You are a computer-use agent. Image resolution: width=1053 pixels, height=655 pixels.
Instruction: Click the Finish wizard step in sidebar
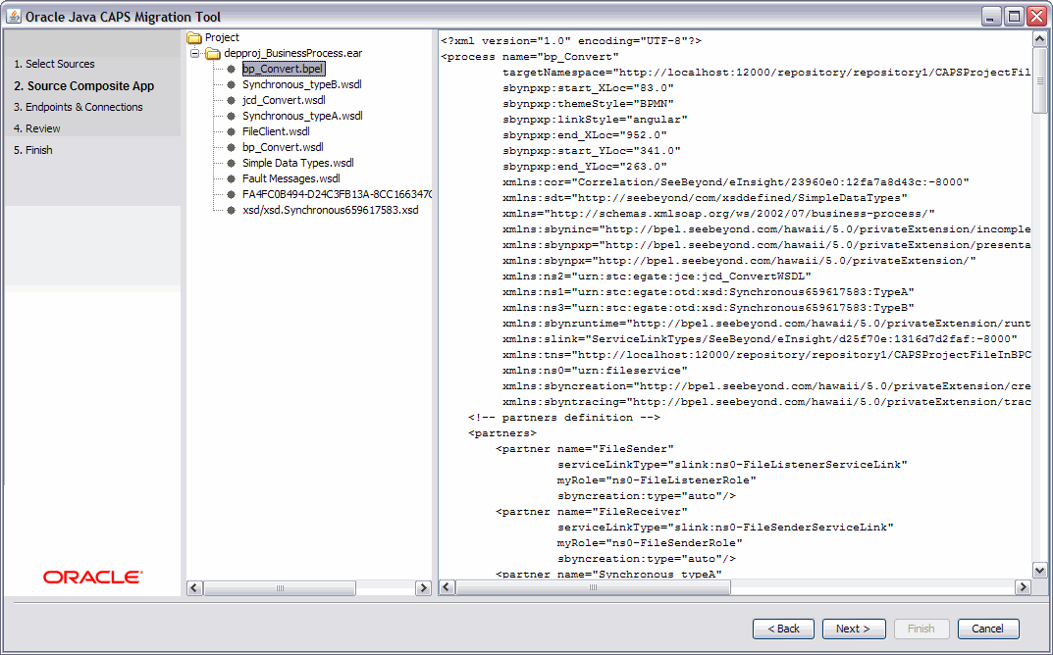[33, 150]
